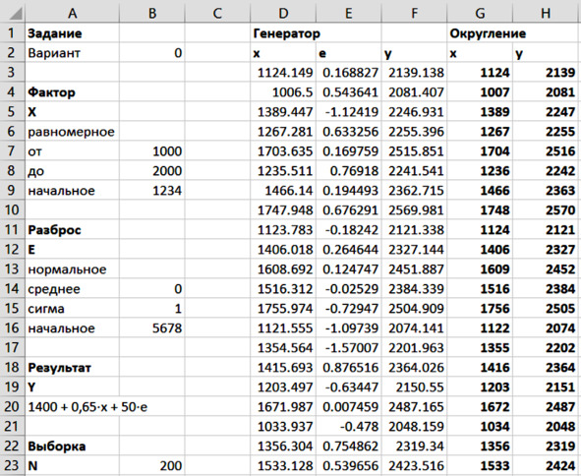581x476 pixels.
Task: Click row 1 header
Action: coord(12,33)
